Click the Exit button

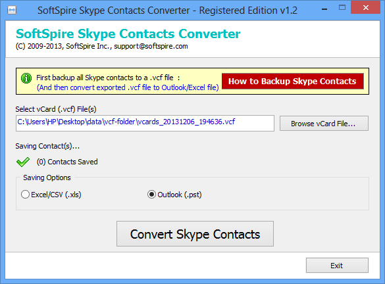[337, 266]
